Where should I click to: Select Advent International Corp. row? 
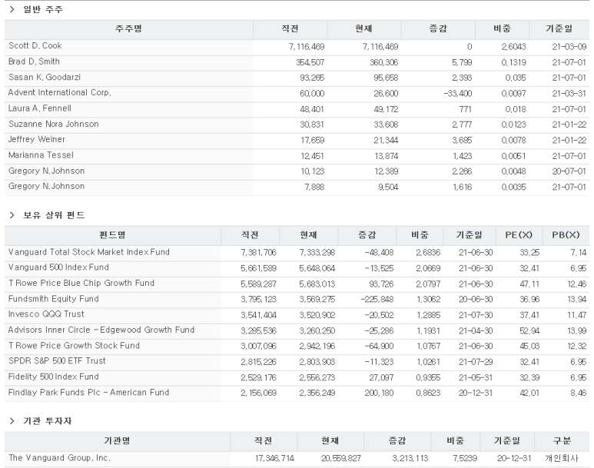(x=297, y=93)
